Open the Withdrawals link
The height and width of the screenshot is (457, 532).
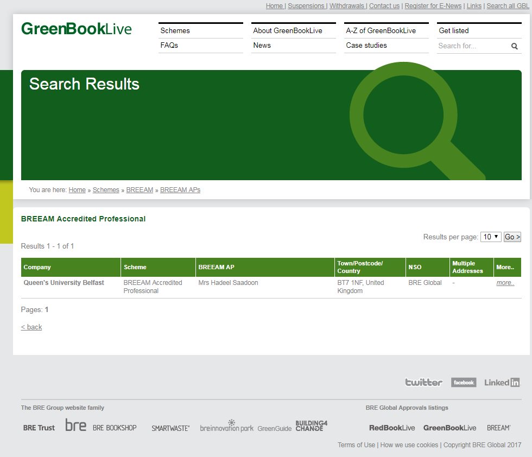point(346,6)
